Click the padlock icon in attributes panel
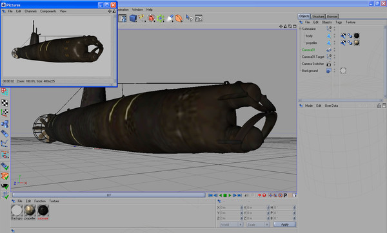Screen dimensions: 387x233 click(379, 106)
